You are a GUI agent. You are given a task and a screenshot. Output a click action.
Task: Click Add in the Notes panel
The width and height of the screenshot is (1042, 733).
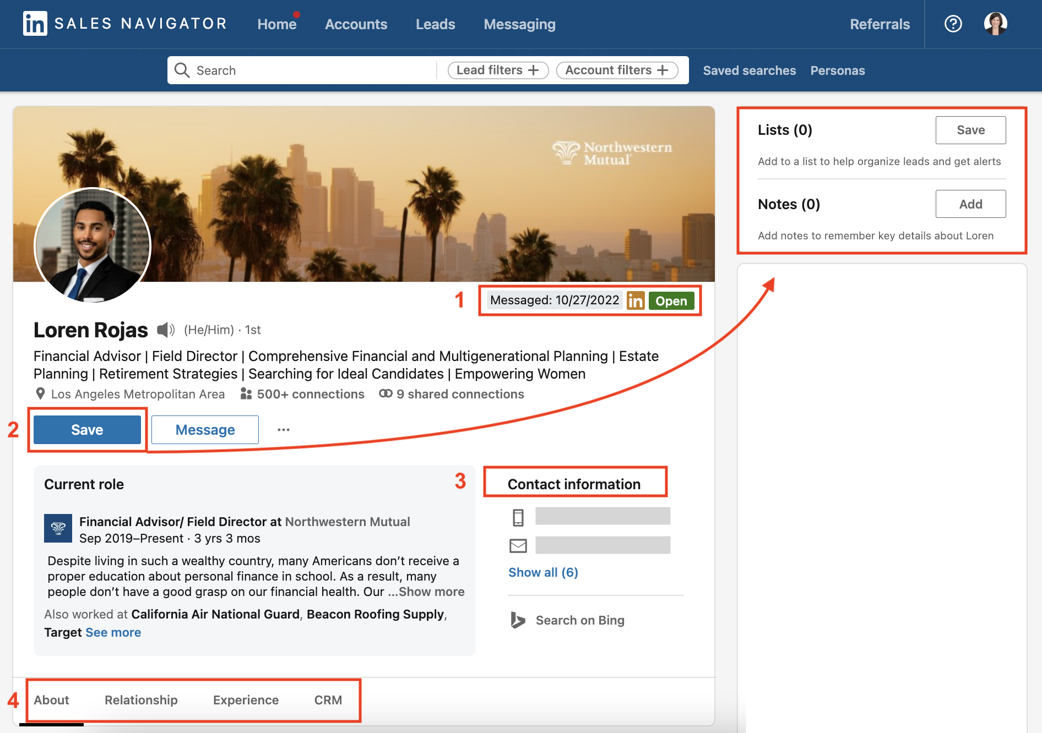click(970, 204)
